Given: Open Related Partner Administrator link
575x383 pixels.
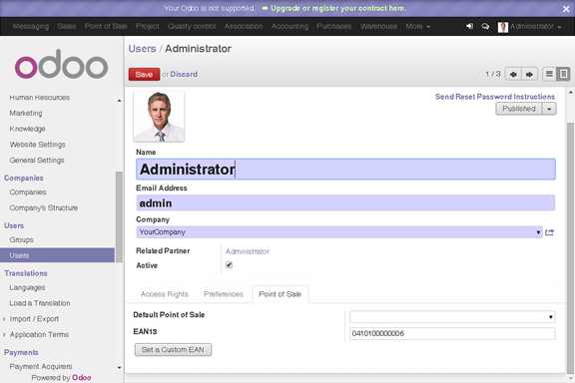Looking at the screenshot, I should click(248, 251).
